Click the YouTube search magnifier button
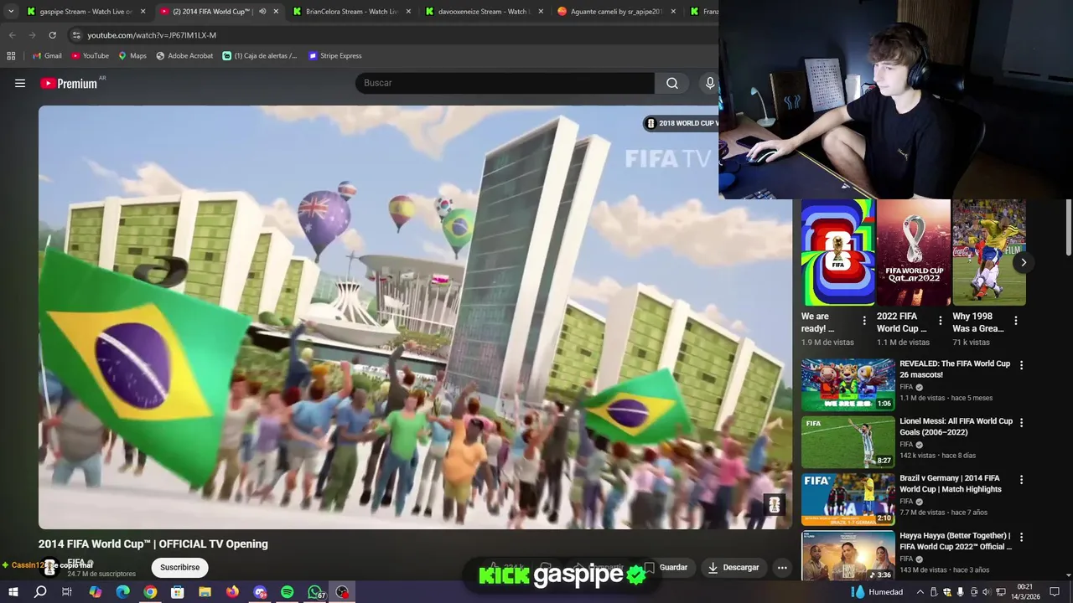This screenshot has width=1073, height=603. [672, 83]
